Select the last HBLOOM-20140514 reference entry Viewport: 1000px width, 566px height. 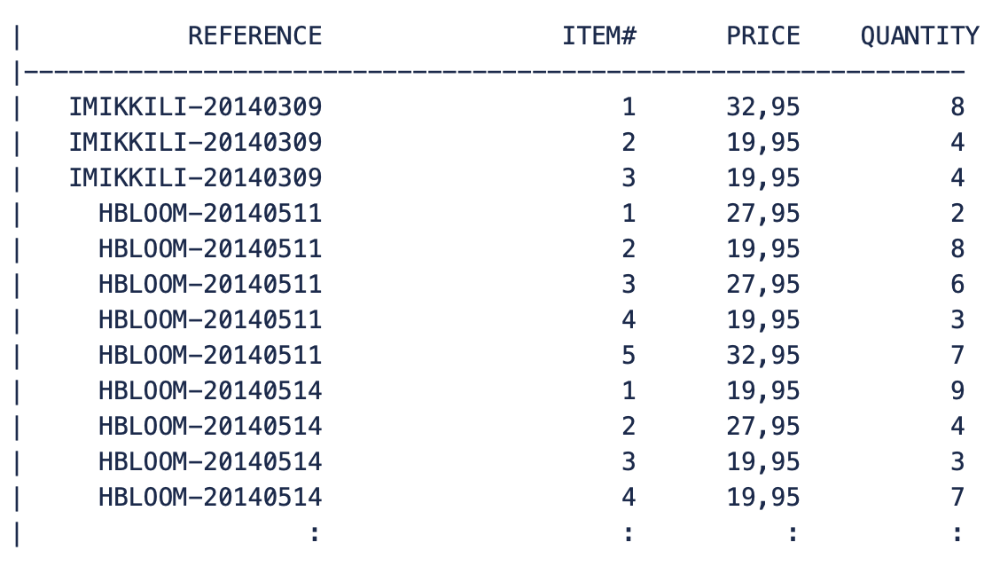[x=210, y=498]
